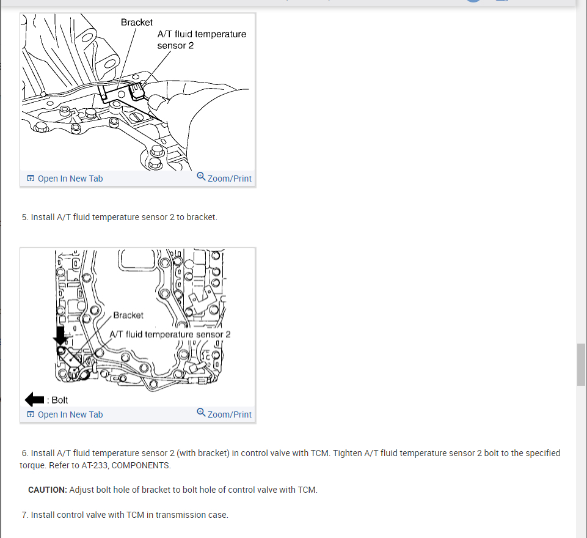
Task: Click the new-tab icon below the first diagram
Action: pyautogui.click(x=31, y=179)
